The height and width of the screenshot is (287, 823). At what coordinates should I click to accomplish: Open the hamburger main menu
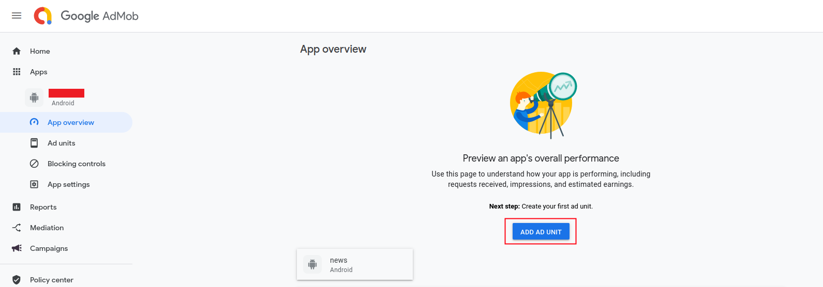17,15
